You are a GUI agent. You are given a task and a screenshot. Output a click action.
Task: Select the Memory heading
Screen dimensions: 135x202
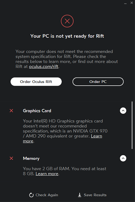[x=31, y=158]
